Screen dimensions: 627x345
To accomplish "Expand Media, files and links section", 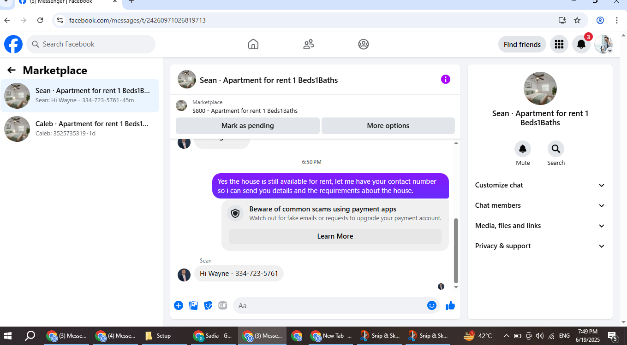I will point(540,226).
